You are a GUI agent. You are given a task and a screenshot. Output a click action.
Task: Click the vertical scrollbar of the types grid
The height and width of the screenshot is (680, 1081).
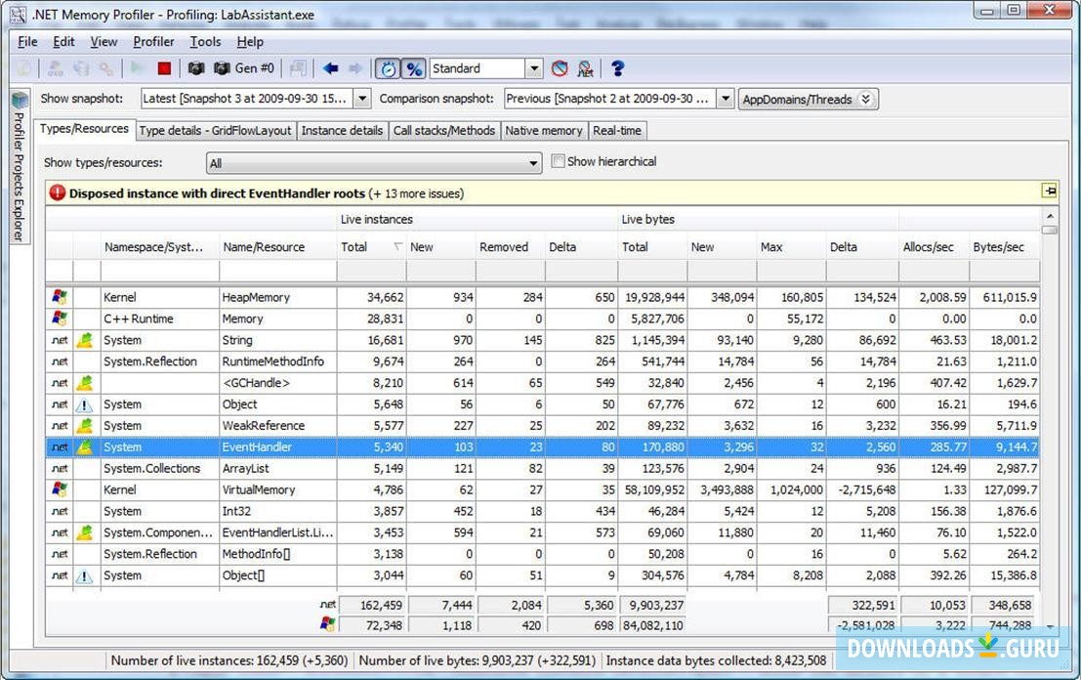click(x=1050, y=391)
